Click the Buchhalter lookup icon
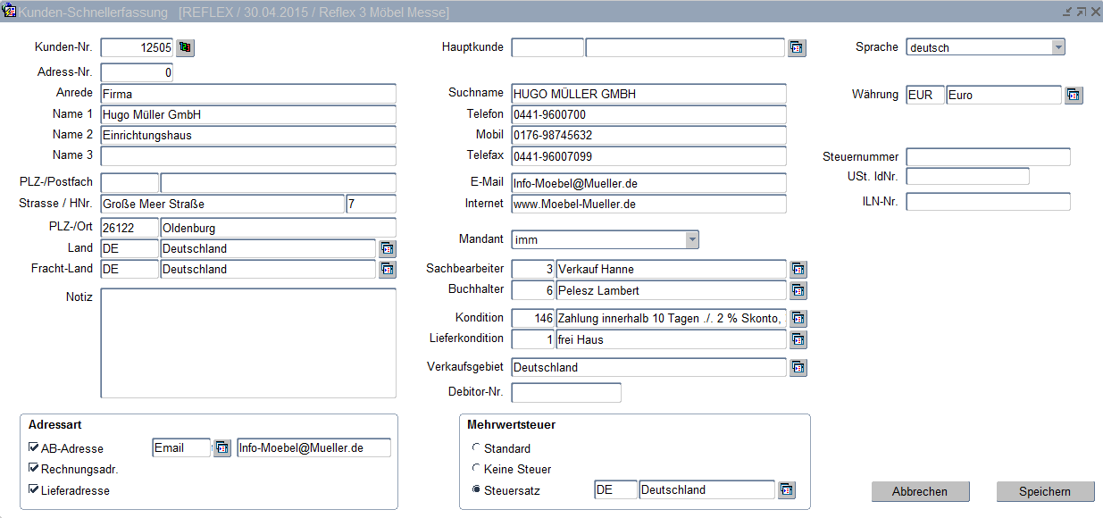Image resolution: width=1103 pixels, height=518 pixels. click(x=798, y=290)
